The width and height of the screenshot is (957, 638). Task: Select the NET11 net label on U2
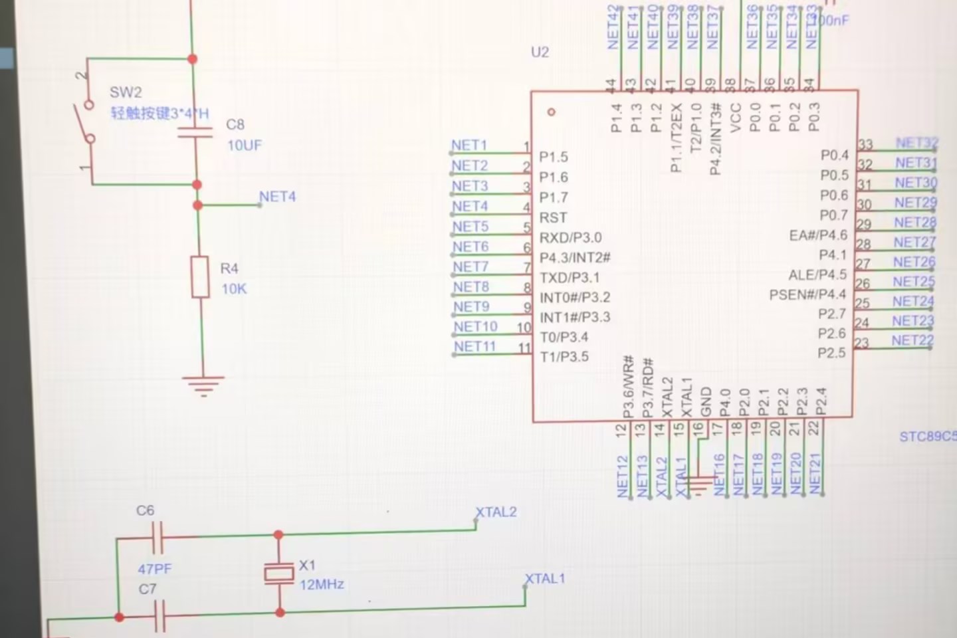click(x=475, y=347)
